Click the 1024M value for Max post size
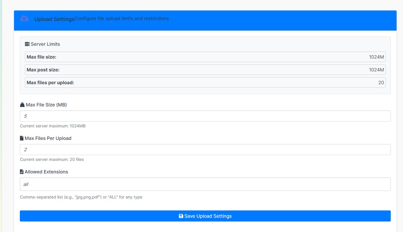 point(376,70)
